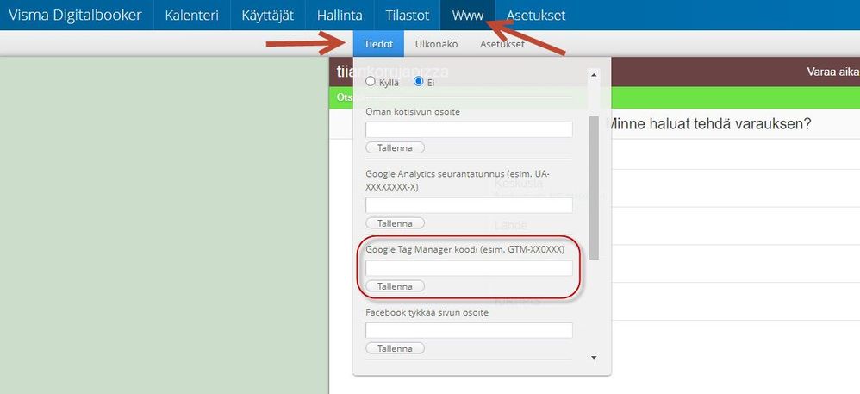Open the Hallinta menu

(340, 16)
